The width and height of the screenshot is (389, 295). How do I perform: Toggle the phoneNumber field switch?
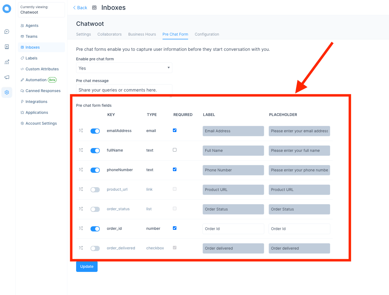click(95, 170)
